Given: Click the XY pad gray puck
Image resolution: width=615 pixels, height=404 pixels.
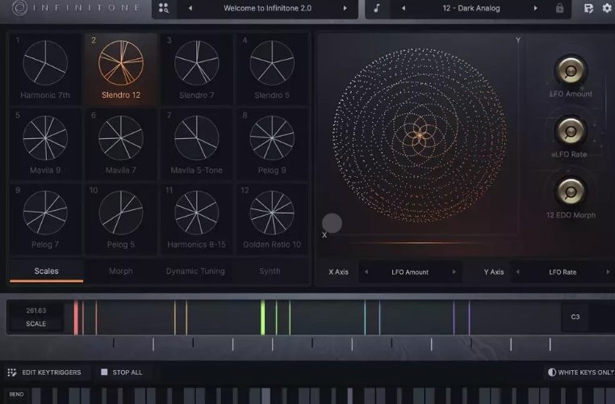Looking at the screenshot, I should (x=332, y=223).
